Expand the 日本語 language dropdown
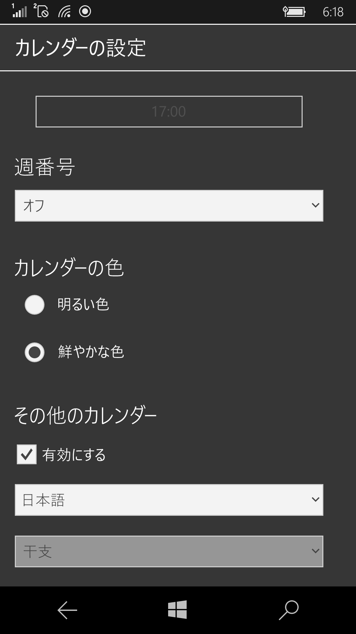 168,500
